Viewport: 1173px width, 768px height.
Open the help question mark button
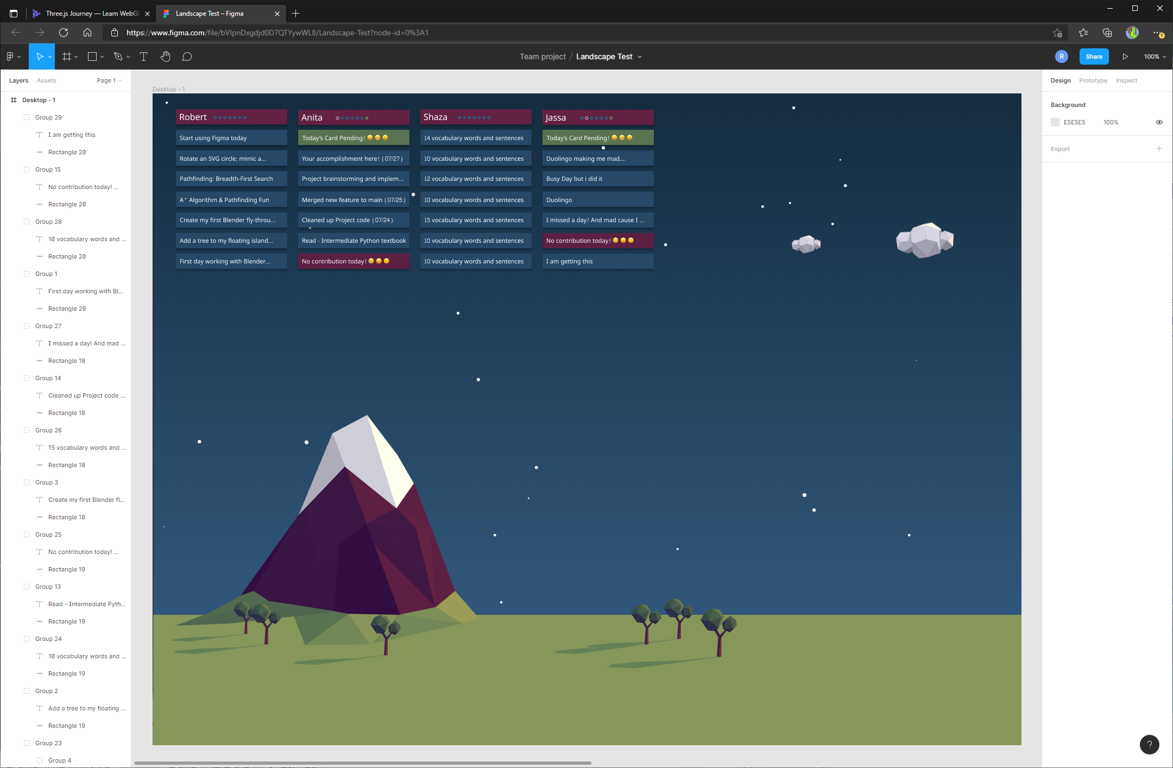click(1149, 744)
